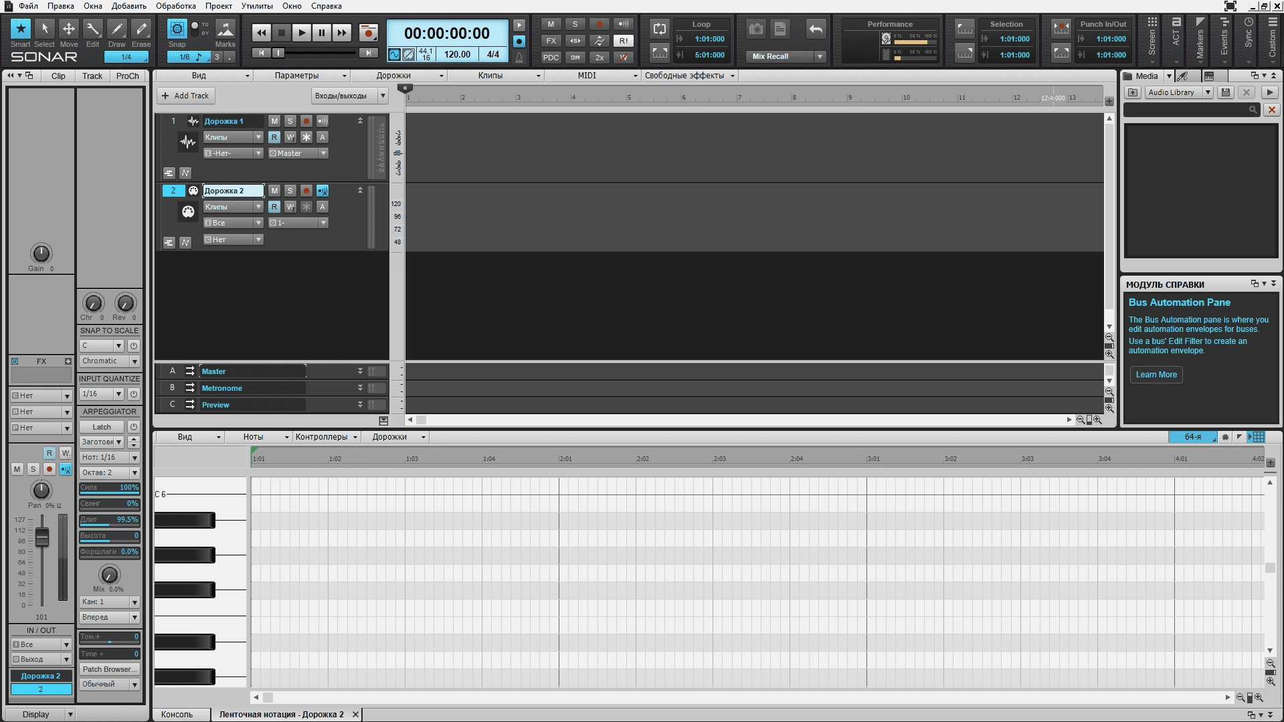
Task: Click the undo arrow in Mix Recall
Action: coord(816,29)
